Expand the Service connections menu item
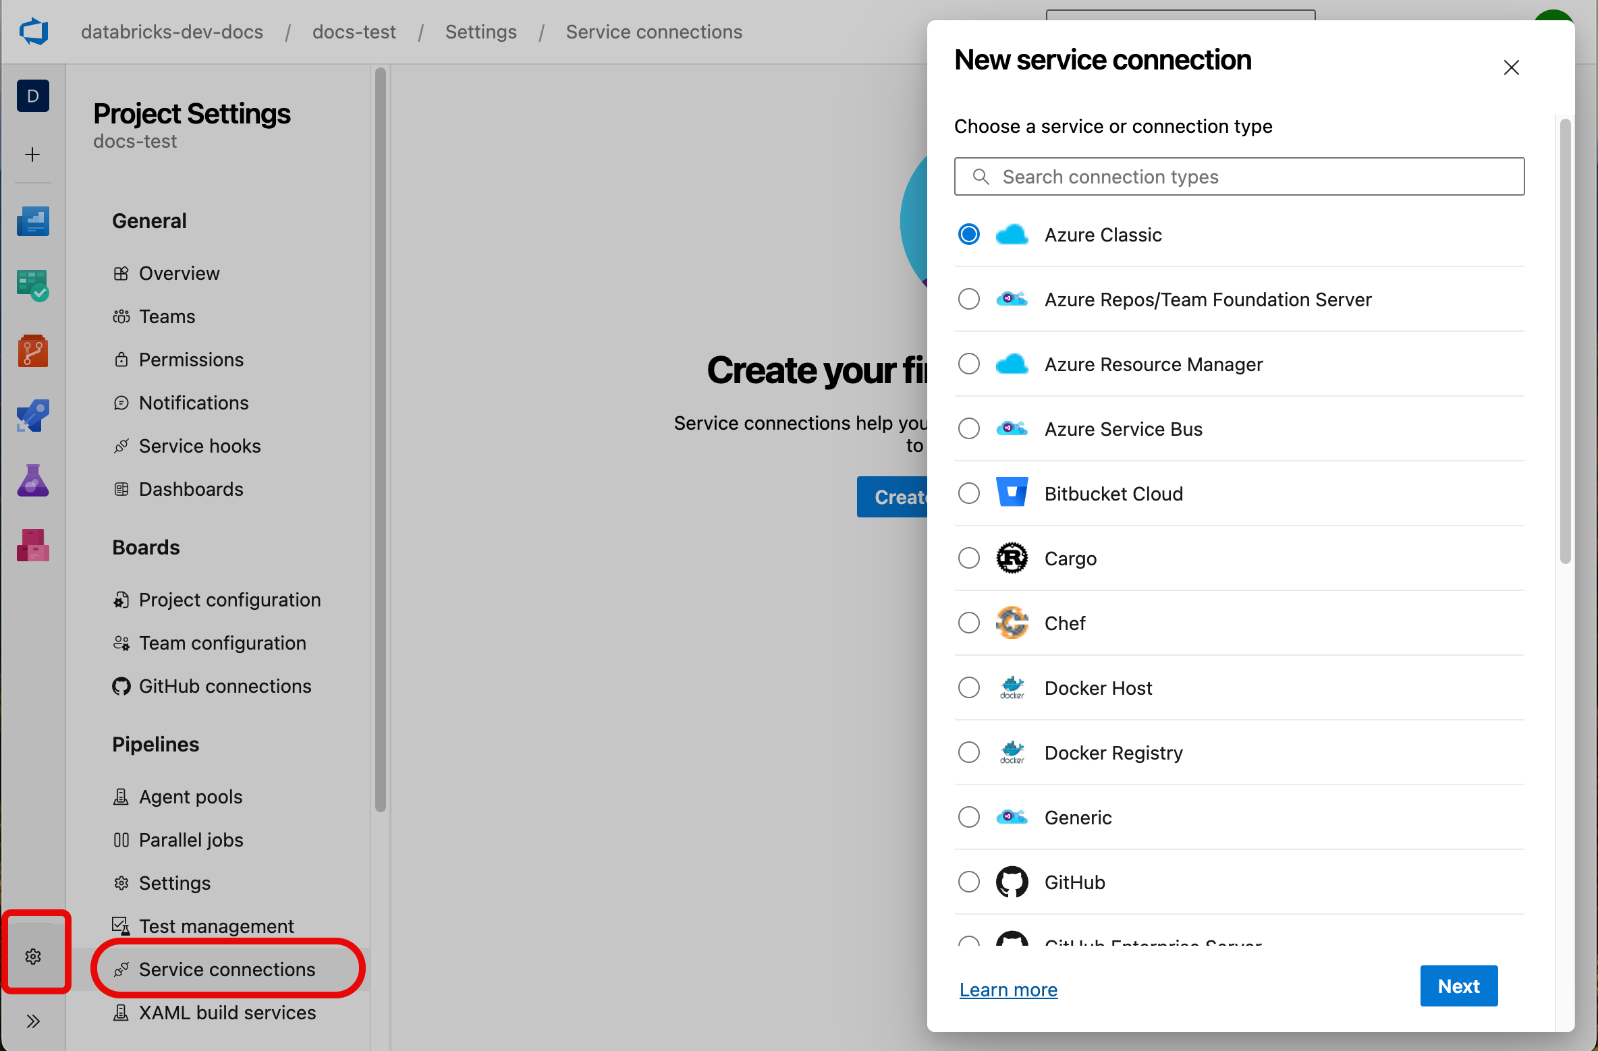1598x1051 pixels. [x=227, y=969]
